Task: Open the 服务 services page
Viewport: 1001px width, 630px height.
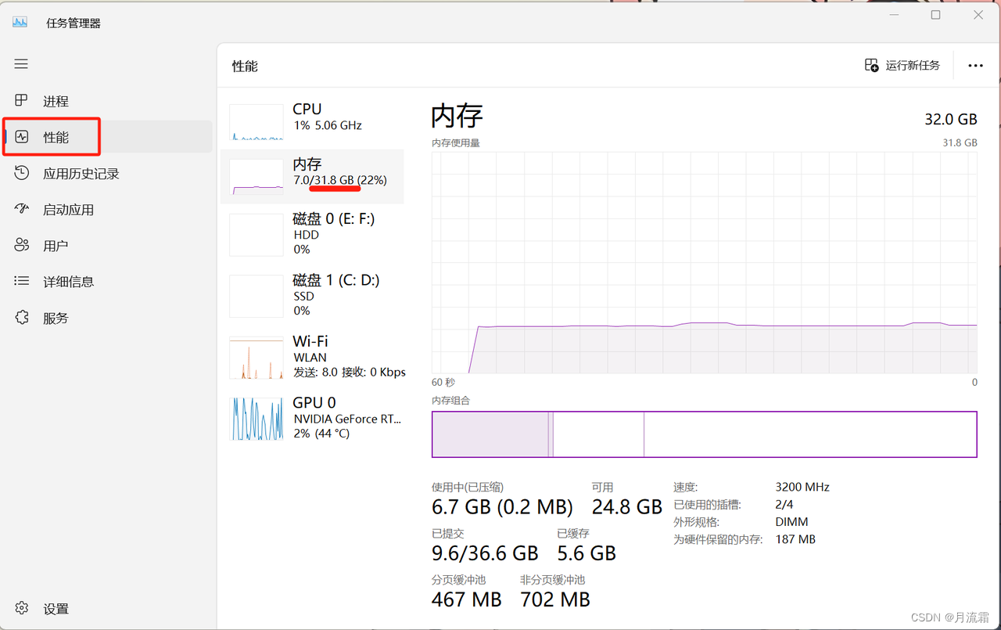Action: pos(108,318)
